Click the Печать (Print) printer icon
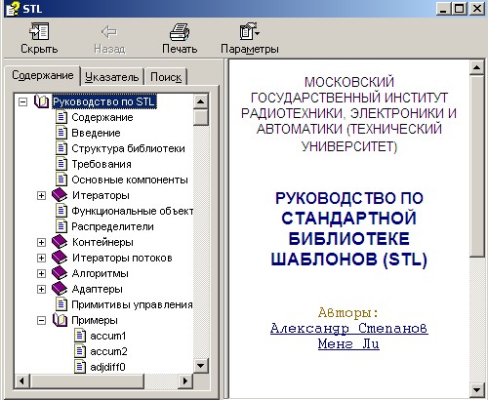The height and width of the screenshot is (400, 488). point(180,32)
